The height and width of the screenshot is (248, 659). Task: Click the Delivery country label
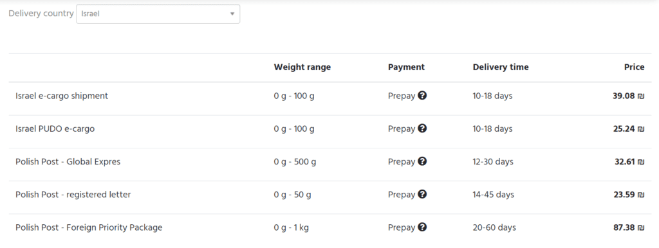tap(41, 13)
